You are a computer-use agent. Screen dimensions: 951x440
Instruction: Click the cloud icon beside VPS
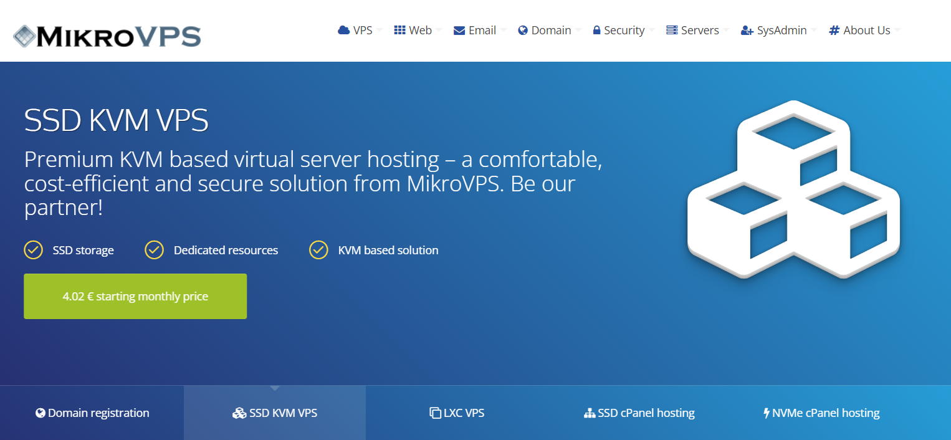[343, 30]
